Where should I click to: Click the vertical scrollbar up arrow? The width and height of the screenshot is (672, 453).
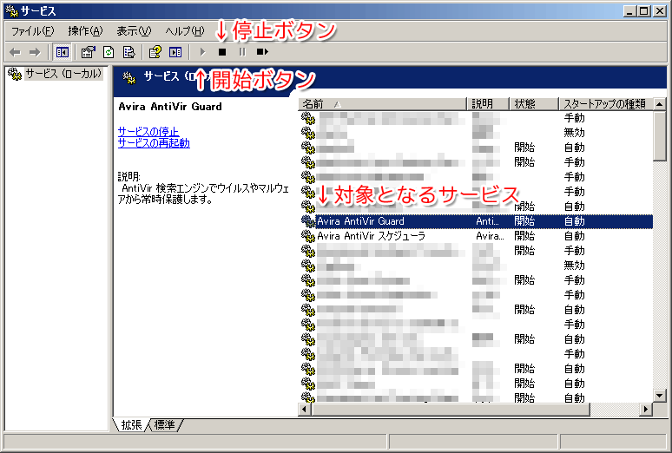click(x=660, y=104)
